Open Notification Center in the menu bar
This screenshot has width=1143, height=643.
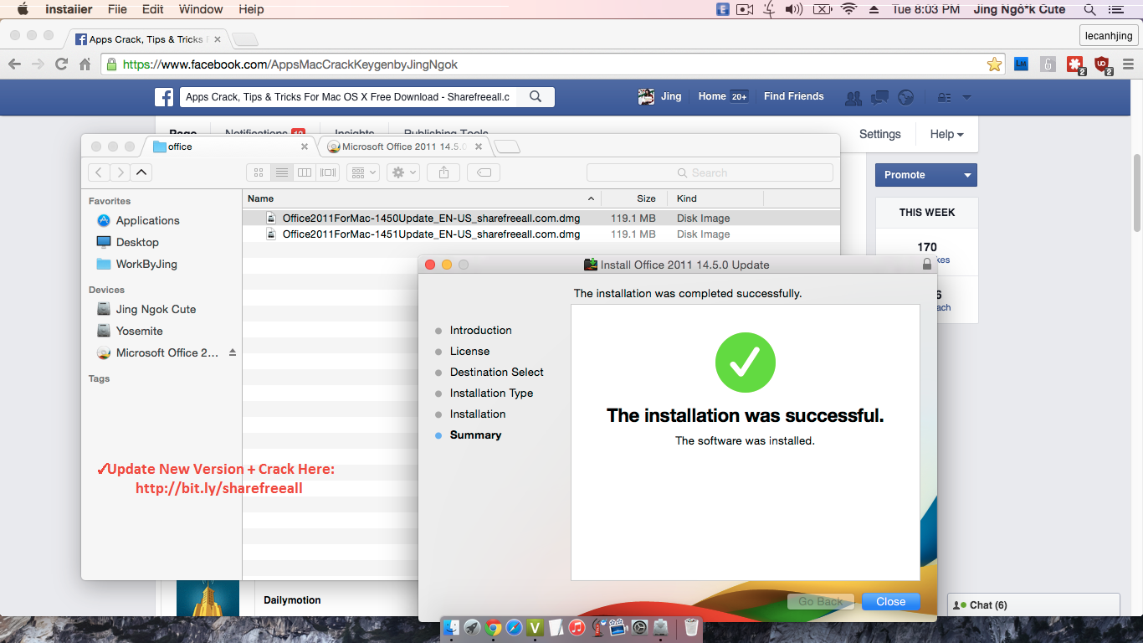click(1115, 10)
